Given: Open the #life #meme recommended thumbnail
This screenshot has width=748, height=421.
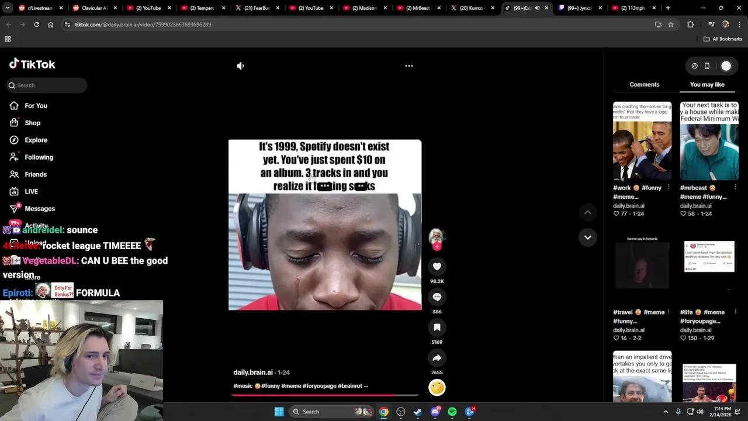Looking at the screenshot, I should 709,265.
